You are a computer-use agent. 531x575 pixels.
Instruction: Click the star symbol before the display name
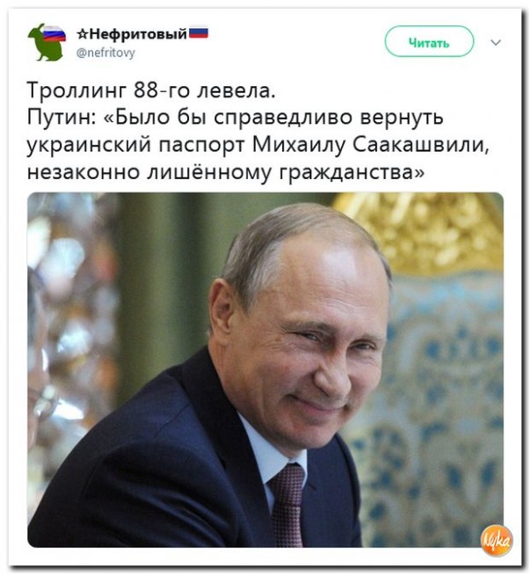[x=83, y=34]
